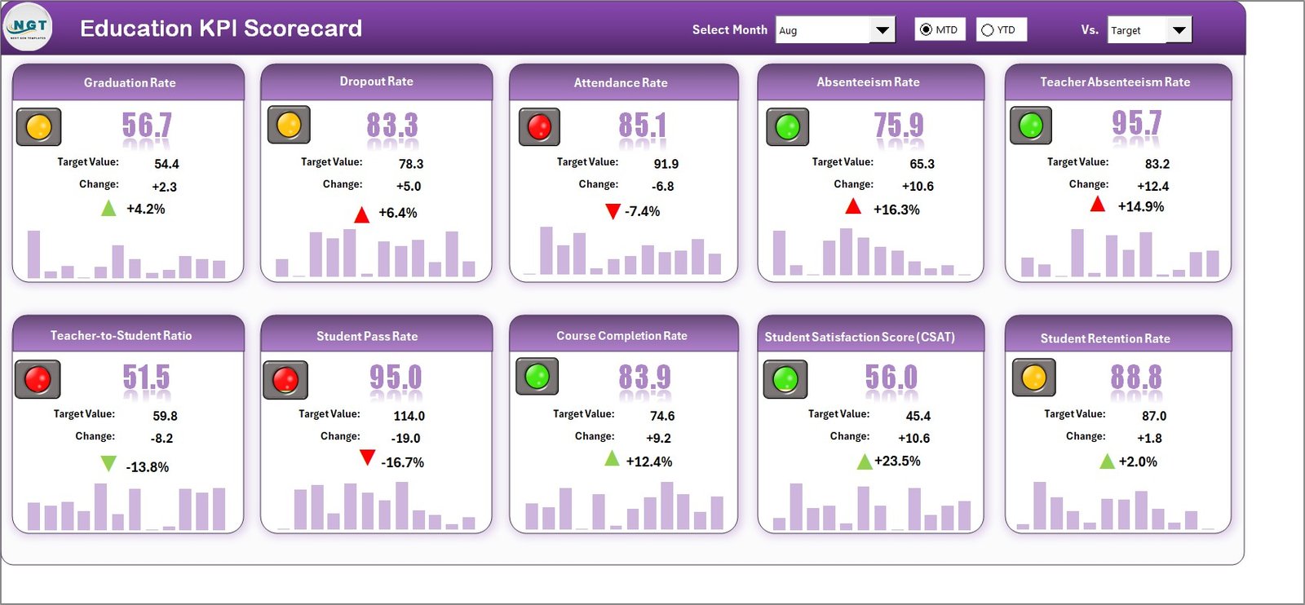Click the yellow status light in Student Retention Rate

tap(1033, 378)
